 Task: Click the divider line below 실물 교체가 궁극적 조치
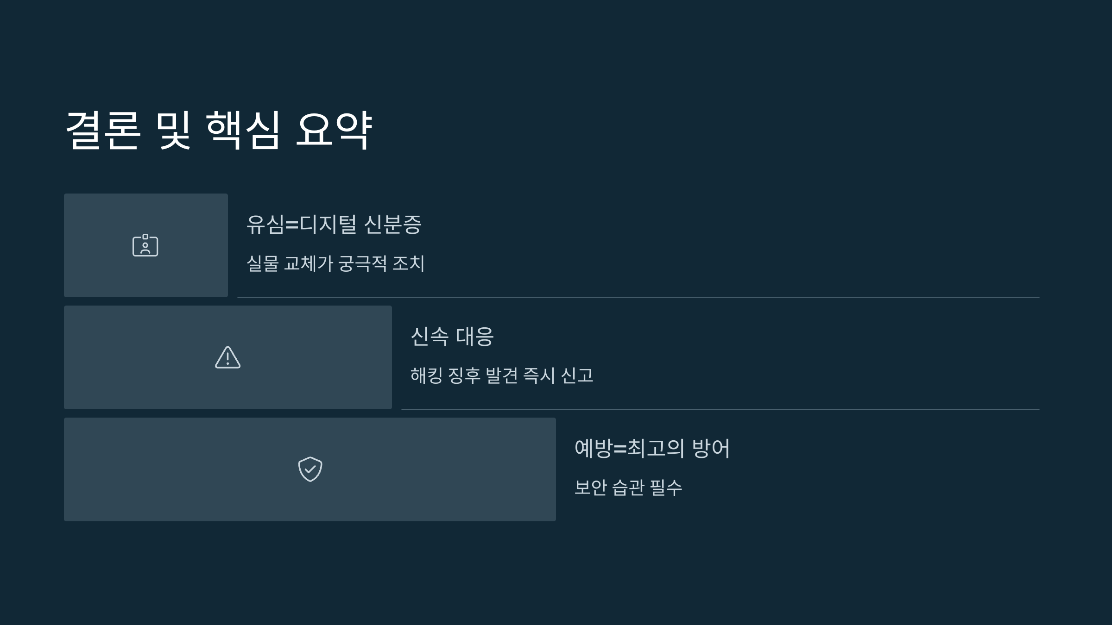click(x=638, y=297)
